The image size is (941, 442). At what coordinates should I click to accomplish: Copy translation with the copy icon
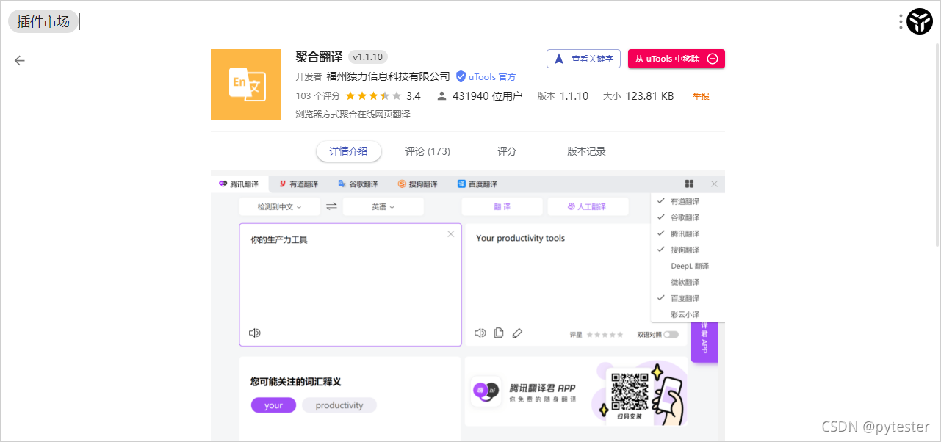coord(499,333)
